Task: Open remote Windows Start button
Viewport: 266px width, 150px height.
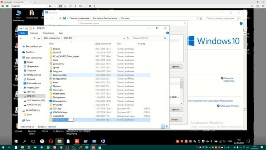Action: coord(16,141)
